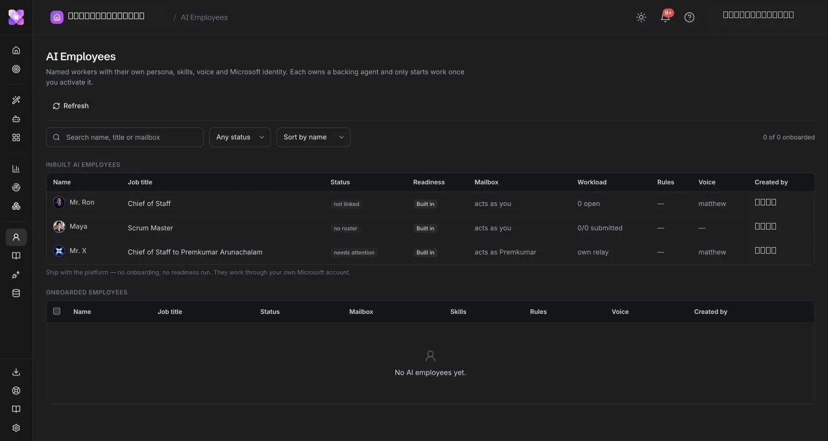Image resolution: width=828 pixels, height=441 pixels.
Task: Open the bar chart analytics sidebar icon
Action: [16, 169]
